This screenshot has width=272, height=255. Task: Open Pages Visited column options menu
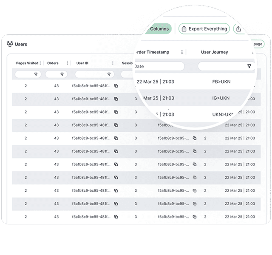40,63
